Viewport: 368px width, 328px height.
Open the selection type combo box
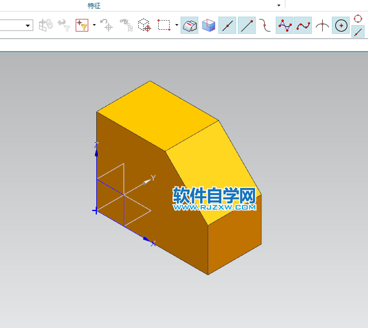click(x=29, y=26)
